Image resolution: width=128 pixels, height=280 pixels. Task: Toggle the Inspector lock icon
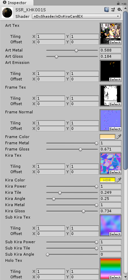click(x=118, y=3)
